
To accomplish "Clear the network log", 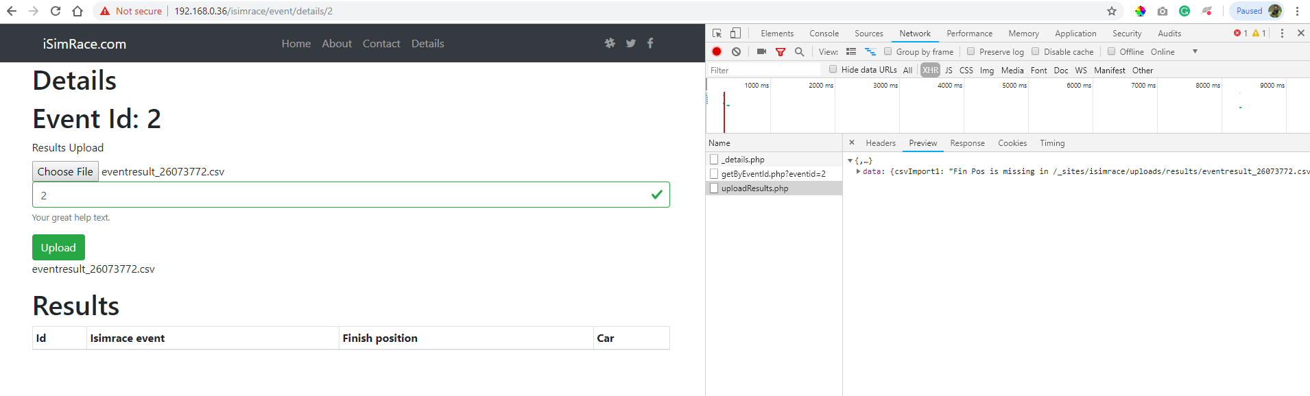I will (736, 52).
